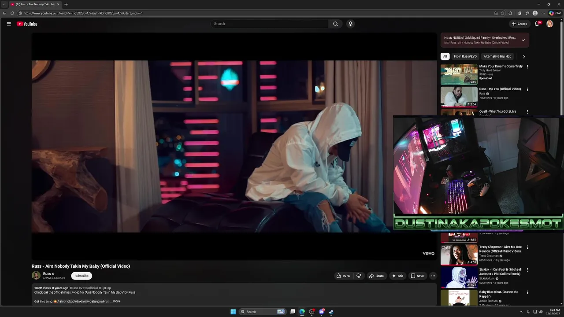Open the Edge favorites list icon
This screenshot has width=564, height=317.
(x=527, y=13)
